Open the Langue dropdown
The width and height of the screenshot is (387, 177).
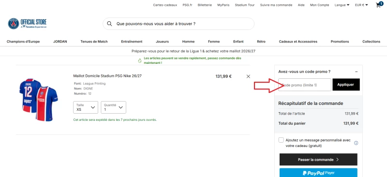(342, 5)
